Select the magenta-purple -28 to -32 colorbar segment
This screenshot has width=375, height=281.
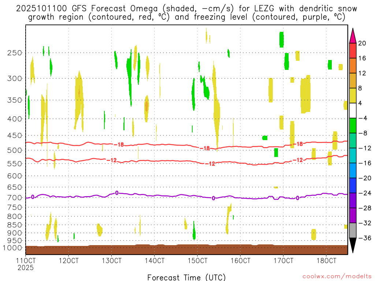(x=353, y=216)
